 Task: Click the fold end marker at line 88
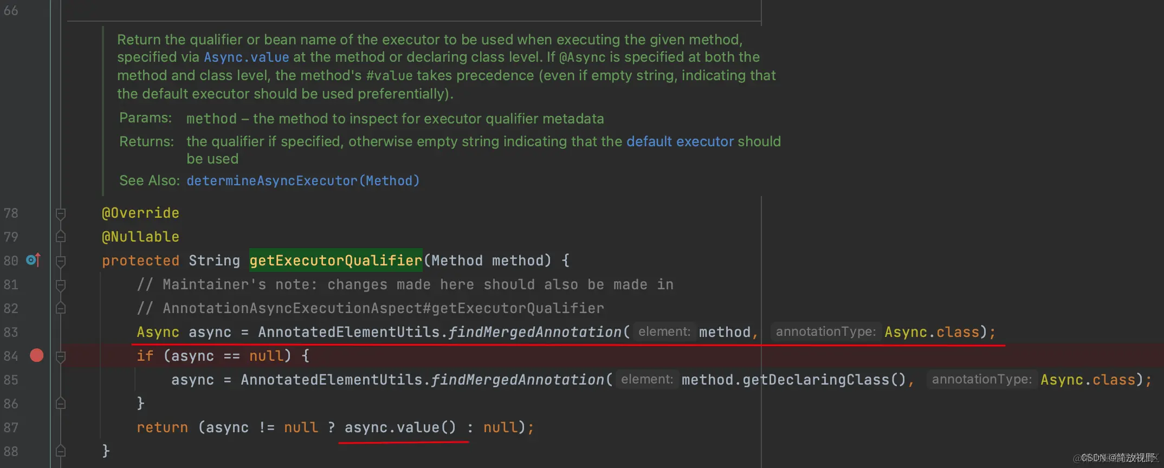(x=61, y=451)
